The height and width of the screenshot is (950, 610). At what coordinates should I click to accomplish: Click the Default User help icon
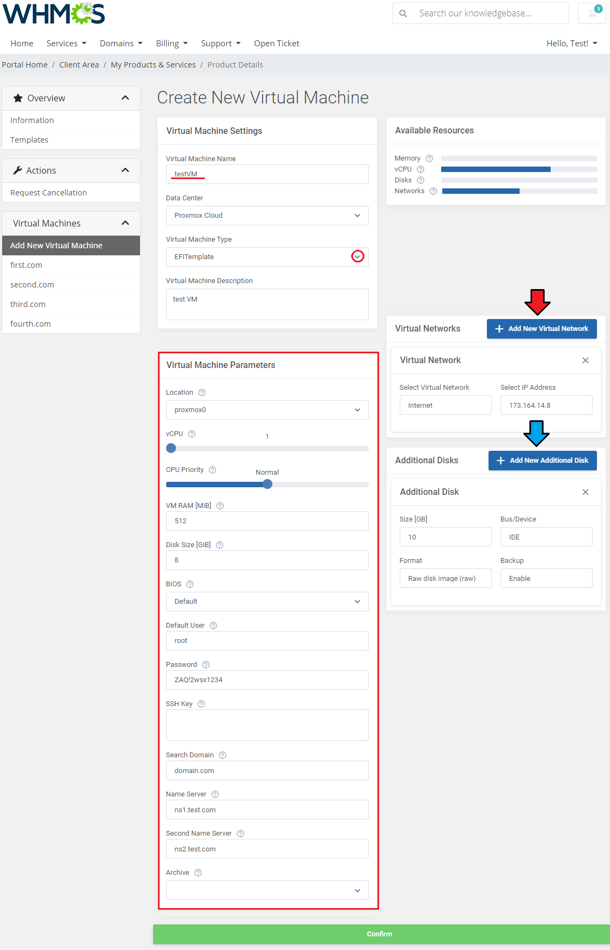pyautogui.click(x=213, y=626)
